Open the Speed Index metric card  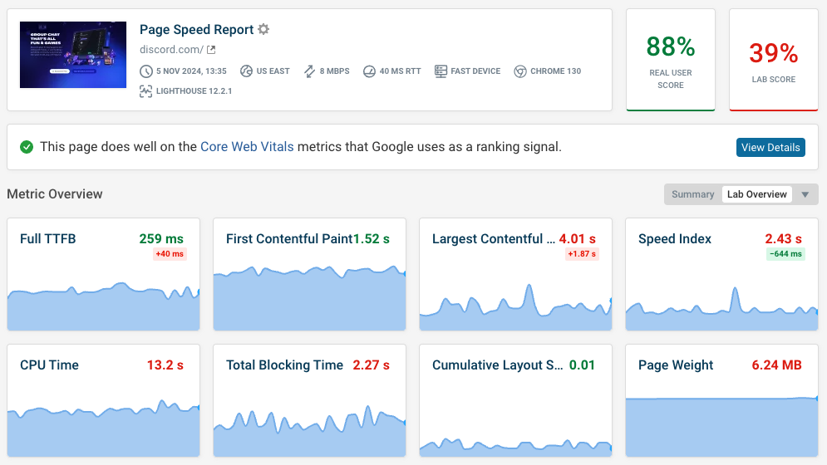coord(721,274)
